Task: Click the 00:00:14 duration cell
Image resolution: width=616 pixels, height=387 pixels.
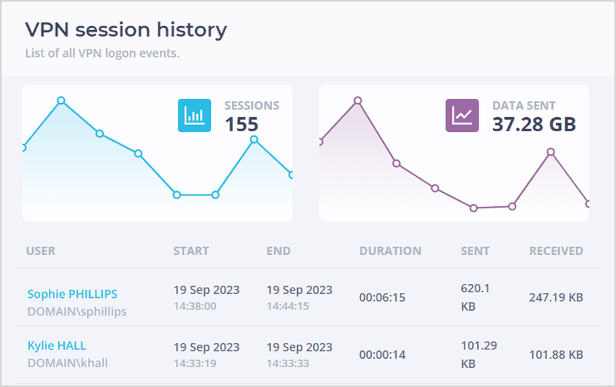Action: [382, 354]
